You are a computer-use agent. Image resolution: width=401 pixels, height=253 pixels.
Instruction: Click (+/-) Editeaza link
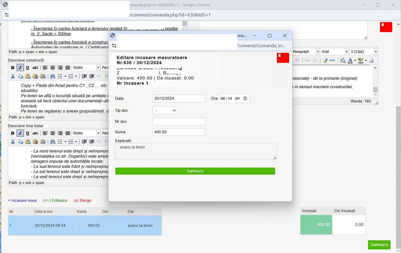tap(55, 201)
